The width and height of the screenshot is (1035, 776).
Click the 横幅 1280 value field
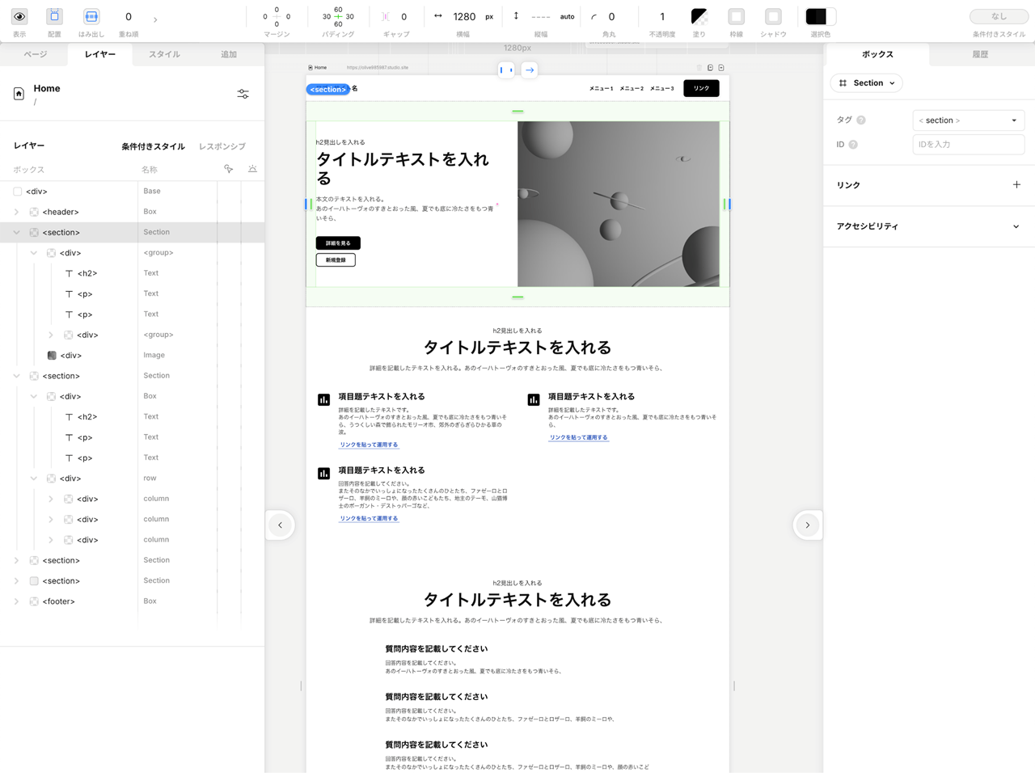click(x=464, y=16)
